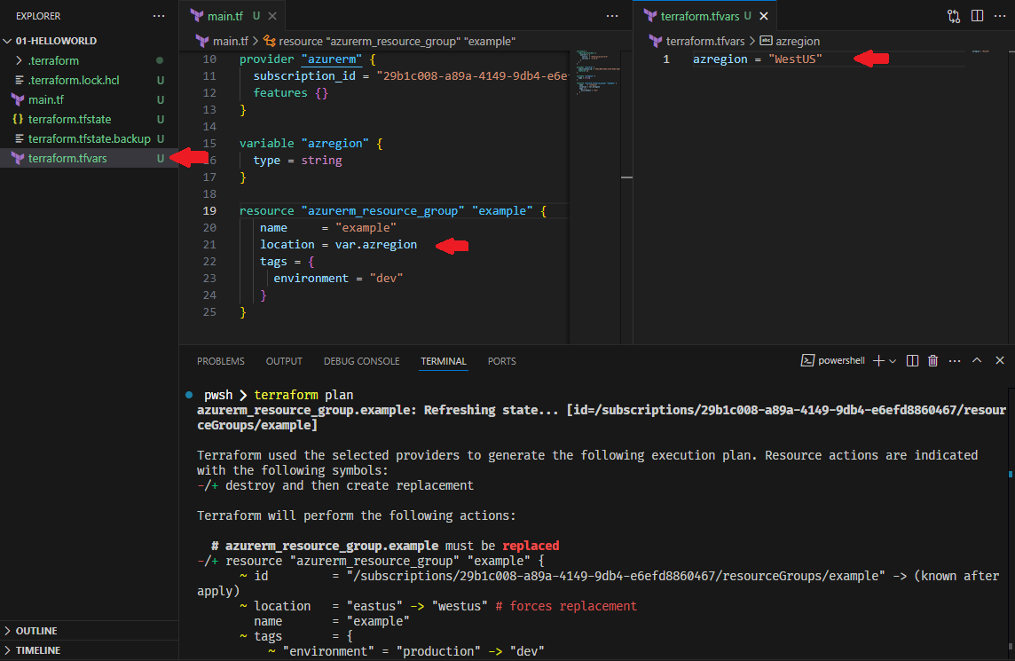Close the terraform.tfvars tab

coord(764,16)
